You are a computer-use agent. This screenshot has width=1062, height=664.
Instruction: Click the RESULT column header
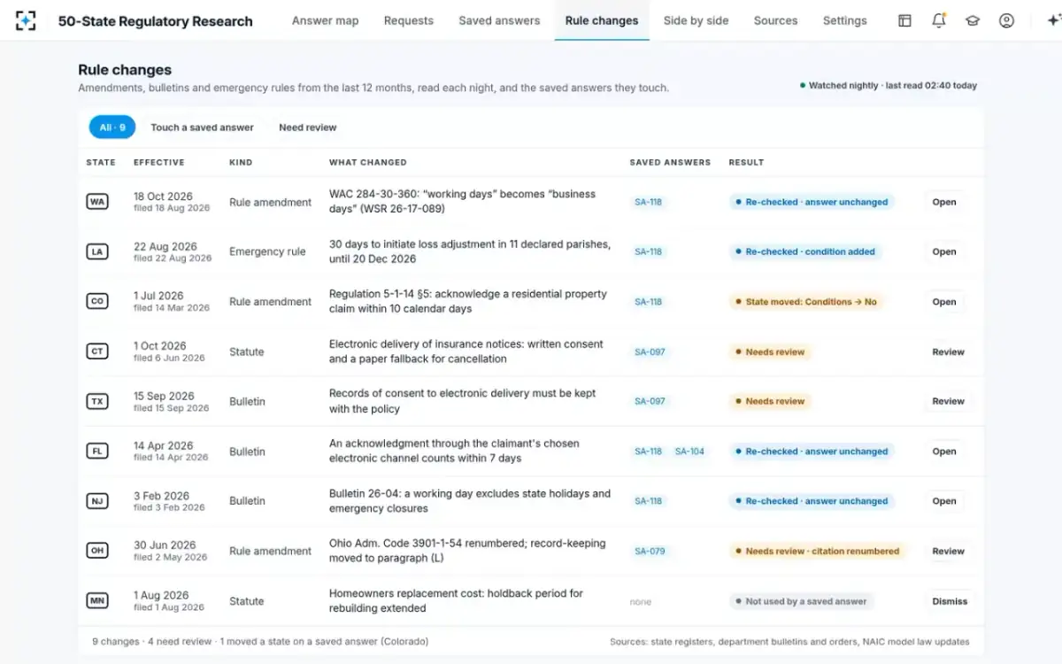click(x=746, y=163)
